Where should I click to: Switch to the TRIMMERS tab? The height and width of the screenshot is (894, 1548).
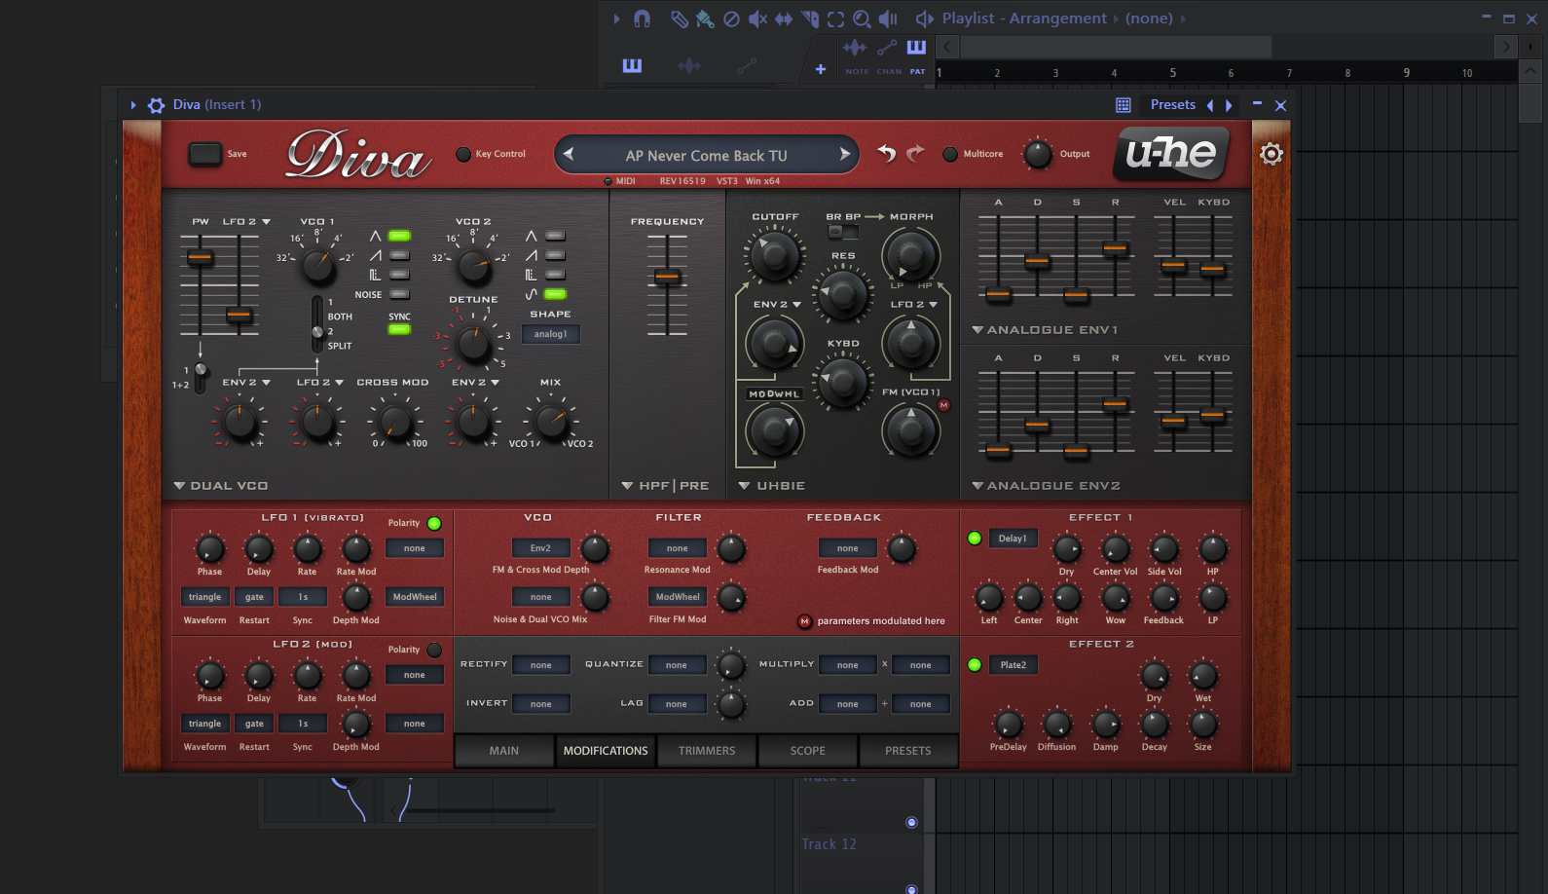[707, 751]
